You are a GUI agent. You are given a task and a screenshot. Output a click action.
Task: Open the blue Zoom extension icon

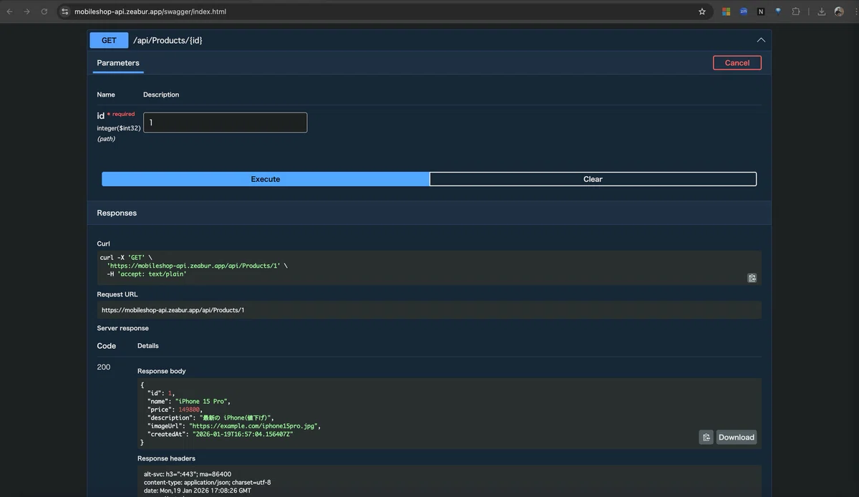pos(744,11)
